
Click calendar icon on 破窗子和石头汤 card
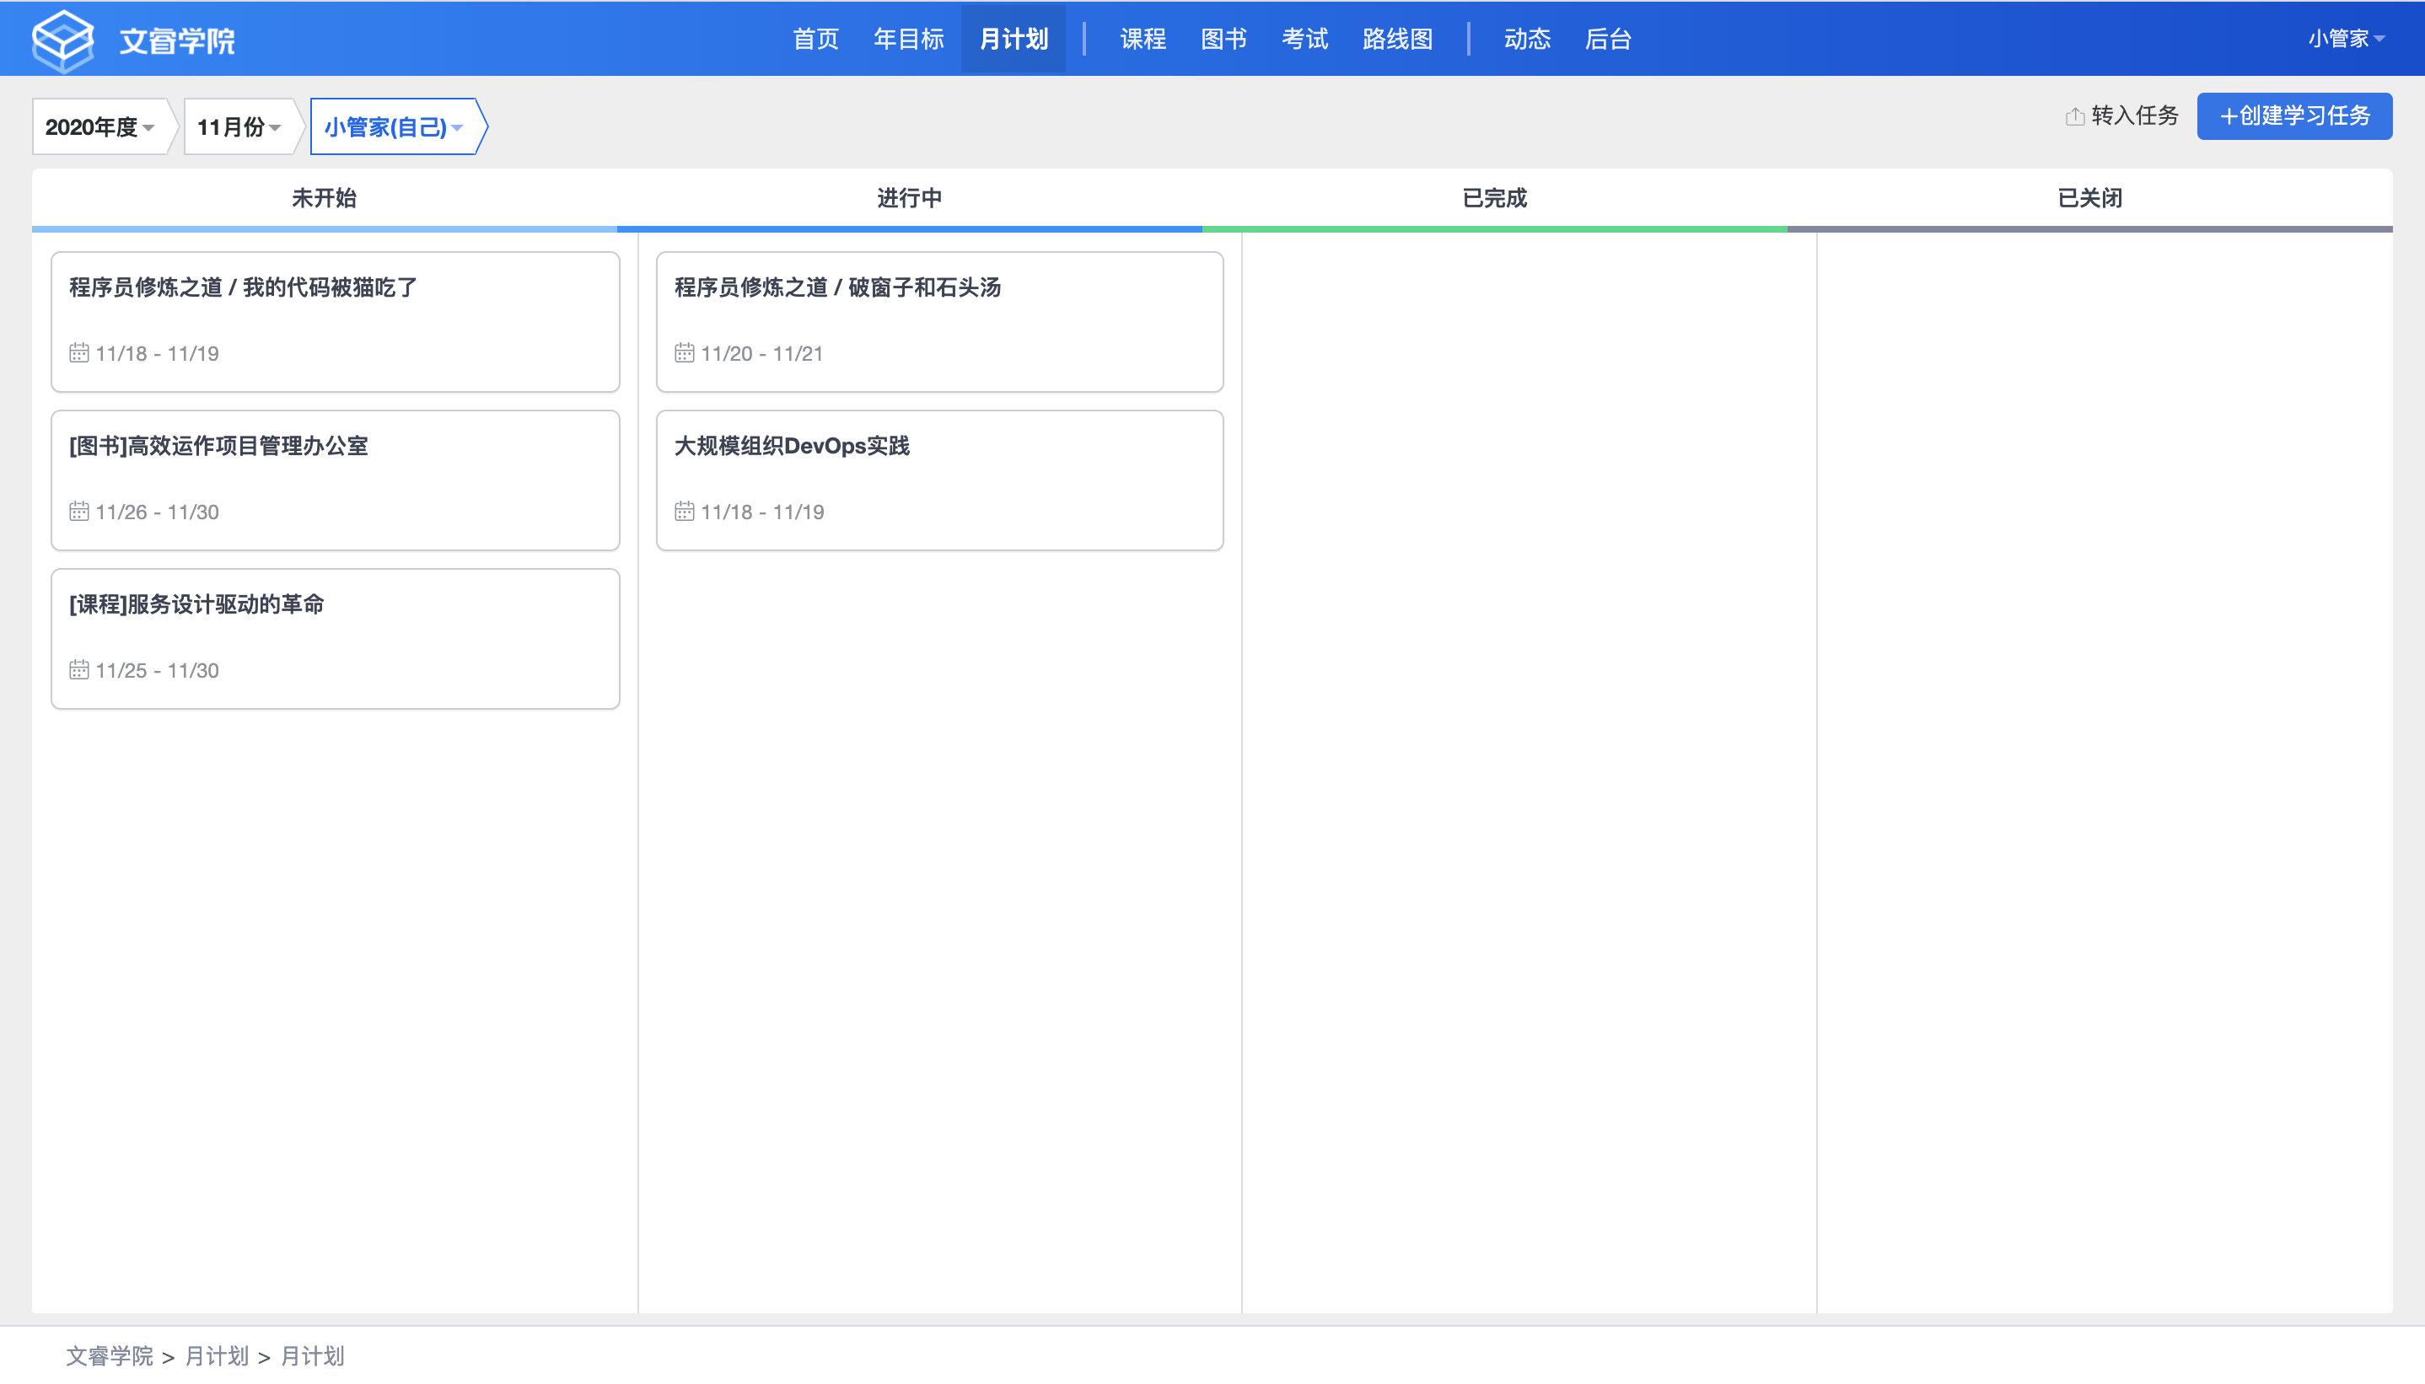coord(684,352)
